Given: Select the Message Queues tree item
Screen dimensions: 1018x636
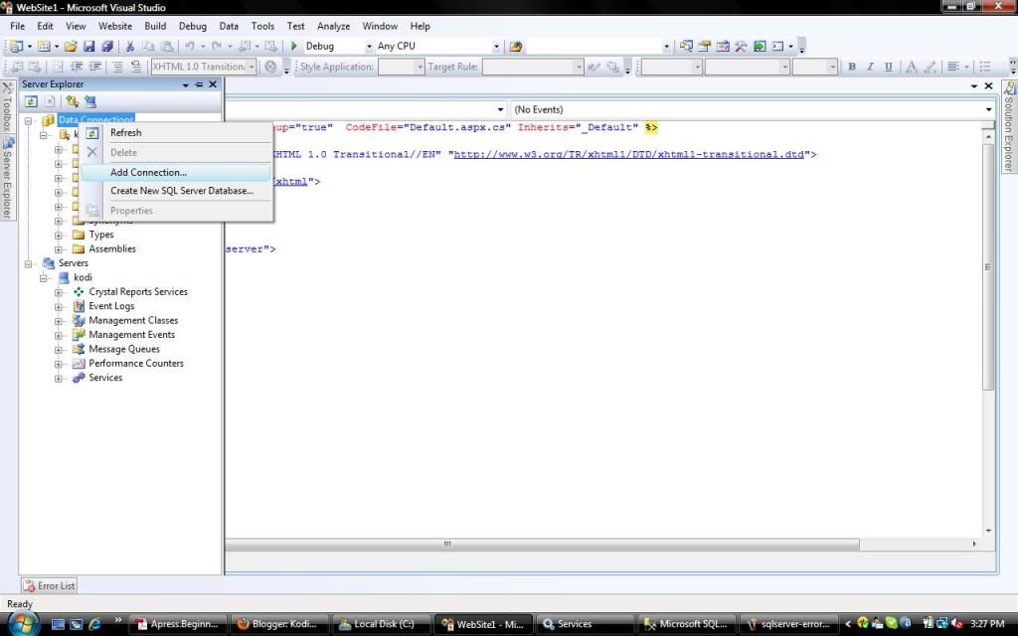Looking at the screenshot, I should tap(124, 349).
